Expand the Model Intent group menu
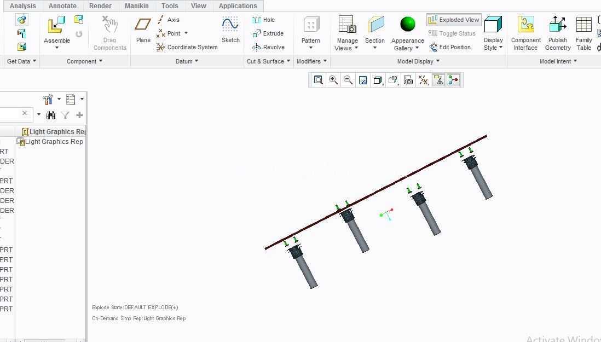601x342 pixels. pos(558,61)
